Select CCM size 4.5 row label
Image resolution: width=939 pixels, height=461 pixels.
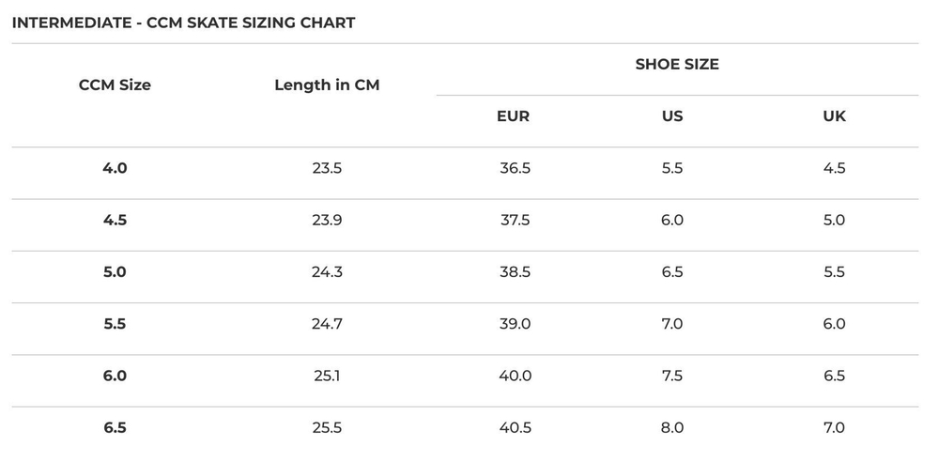(115, 221)
